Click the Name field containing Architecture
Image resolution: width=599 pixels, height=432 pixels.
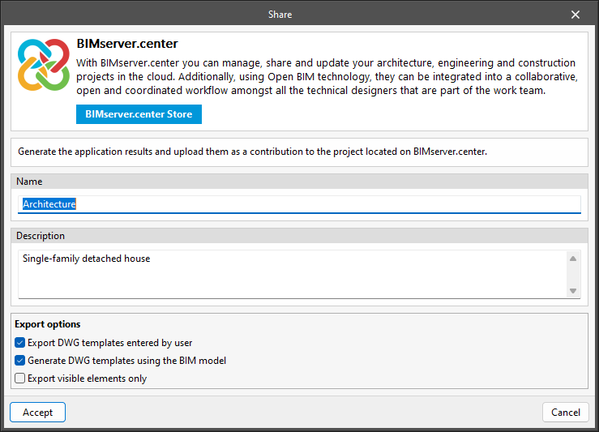click(x=299, y=204)
